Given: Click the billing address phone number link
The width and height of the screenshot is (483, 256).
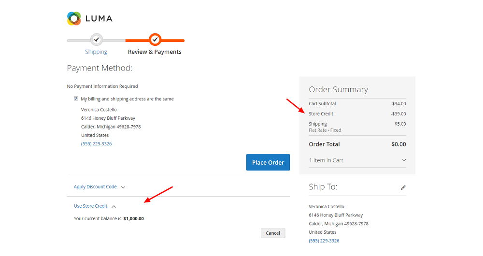Looking at the screenshot, I should tap(96, 143).
